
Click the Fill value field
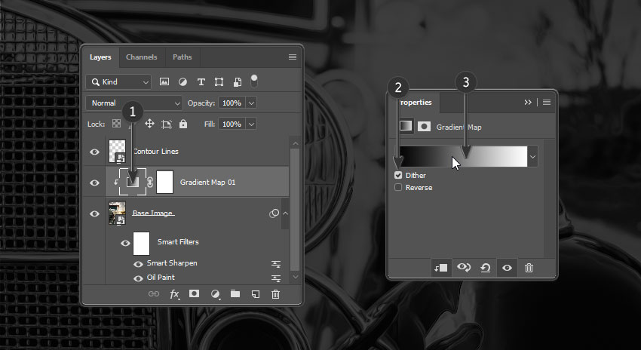(x=232, y=124)
